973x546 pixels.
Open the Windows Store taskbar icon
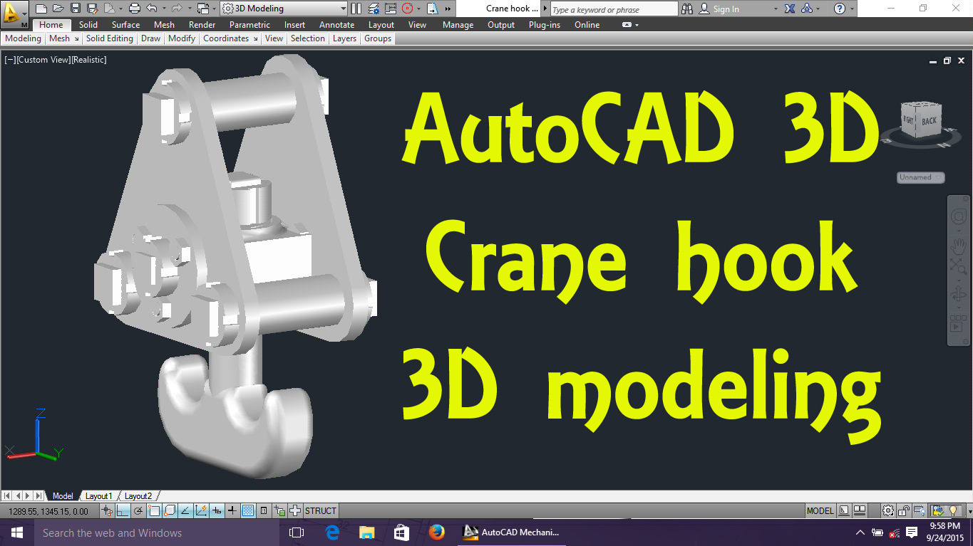click(401, 532)
